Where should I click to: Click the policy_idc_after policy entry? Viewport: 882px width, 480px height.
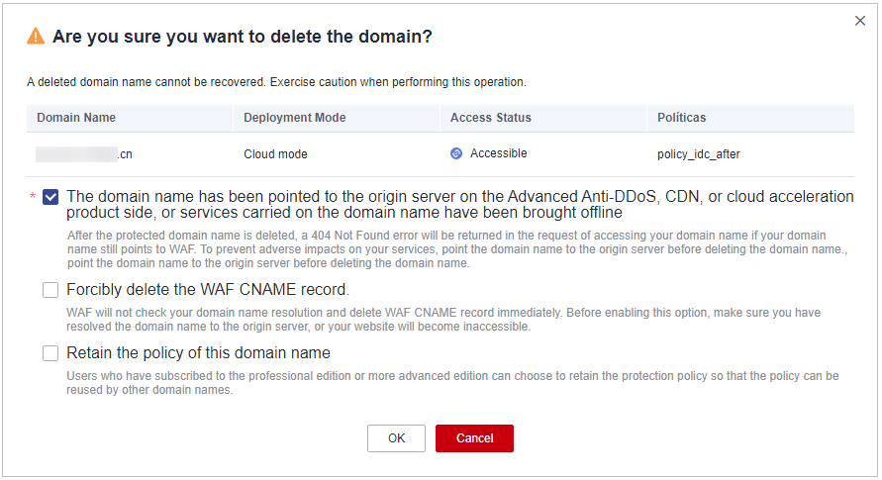pos(699,154)
